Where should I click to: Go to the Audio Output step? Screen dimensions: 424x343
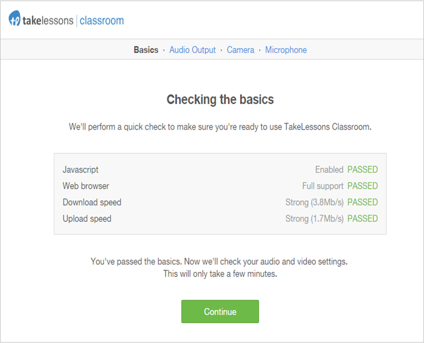pyautogui.click(x=193, y=50)
